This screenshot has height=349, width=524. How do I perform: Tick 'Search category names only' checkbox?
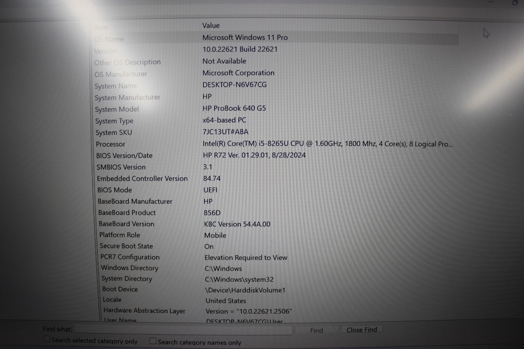pos(153,341)
